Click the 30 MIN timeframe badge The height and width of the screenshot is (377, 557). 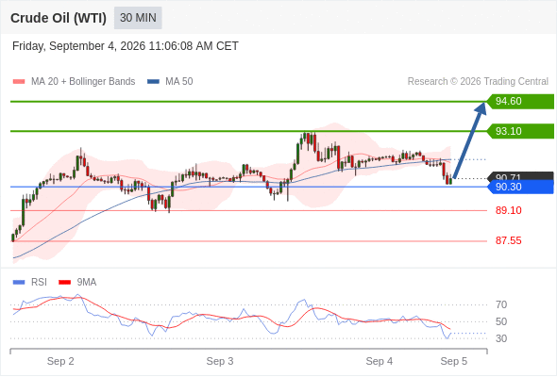(138, 18)
